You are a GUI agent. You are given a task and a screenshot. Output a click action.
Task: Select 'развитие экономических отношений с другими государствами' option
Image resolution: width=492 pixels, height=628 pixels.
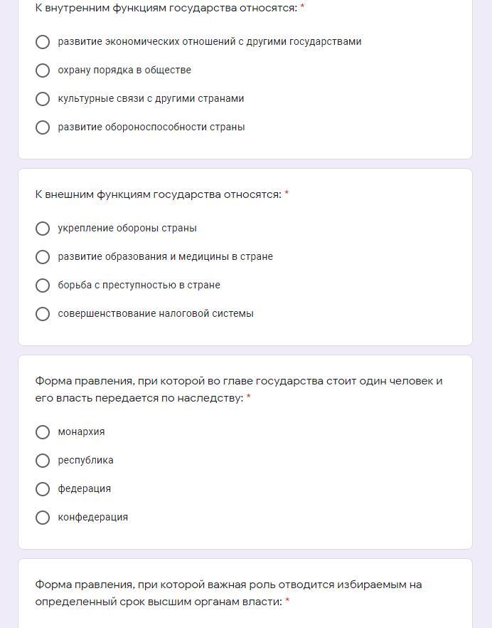pyautogui.click(x=43, y=42)
